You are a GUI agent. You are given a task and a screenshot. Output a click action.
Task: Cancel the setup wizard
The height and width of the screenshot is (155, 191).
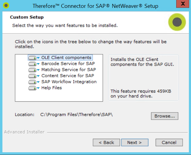169,142
